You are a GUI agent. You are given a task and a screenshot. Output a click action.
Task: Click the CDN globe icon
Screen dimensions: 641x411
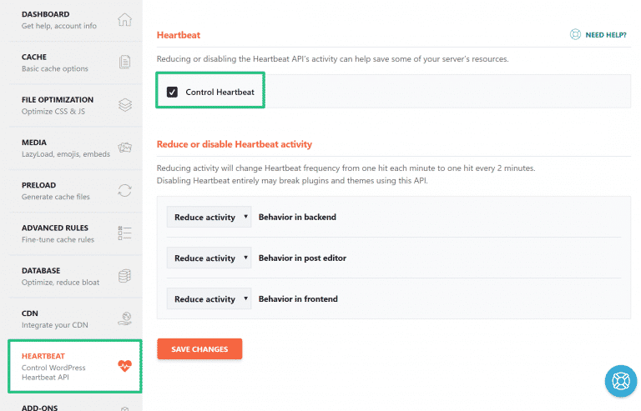tap(124, 318)
